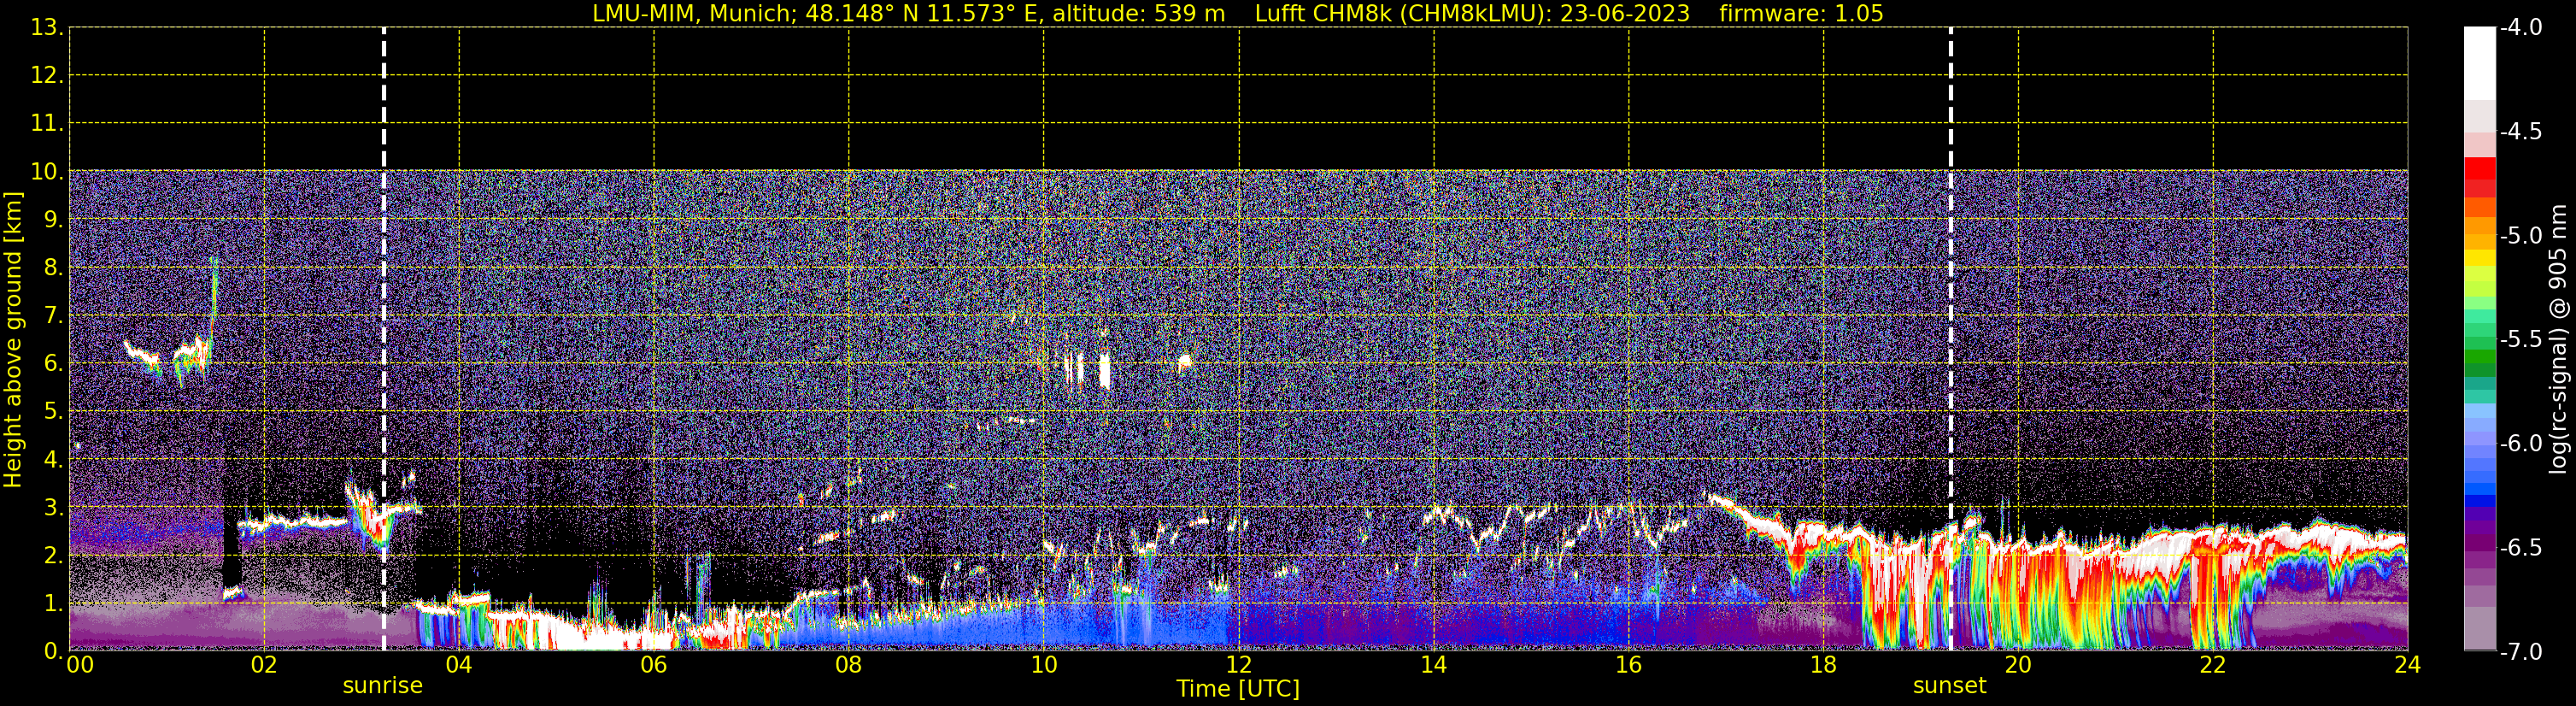
Task: Click the 'log(rc-signal) @ 905 nm' colorbar label
Action: [2558, 339]
